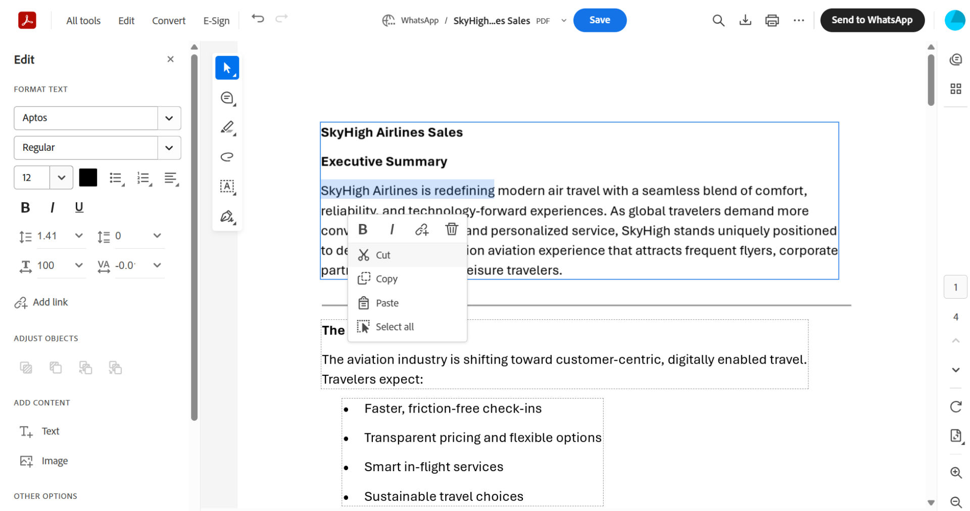This screenshot has height=511, width=970.
Task: Apply bulleted list formatting
Action: (x=116, y=178)
